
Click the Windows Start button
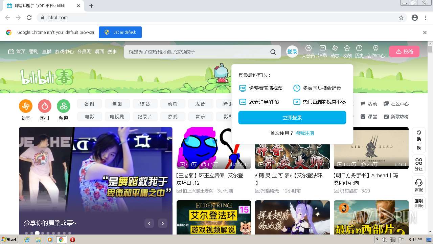pos(9,240)
